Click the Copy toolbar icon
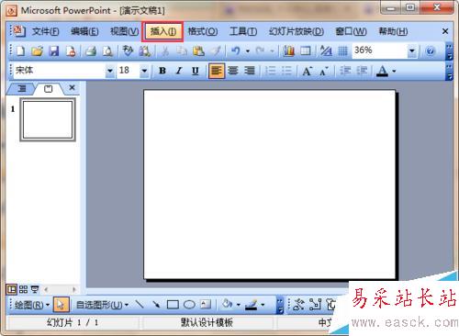The image size is (459, 336). click(x=182, y=51)
